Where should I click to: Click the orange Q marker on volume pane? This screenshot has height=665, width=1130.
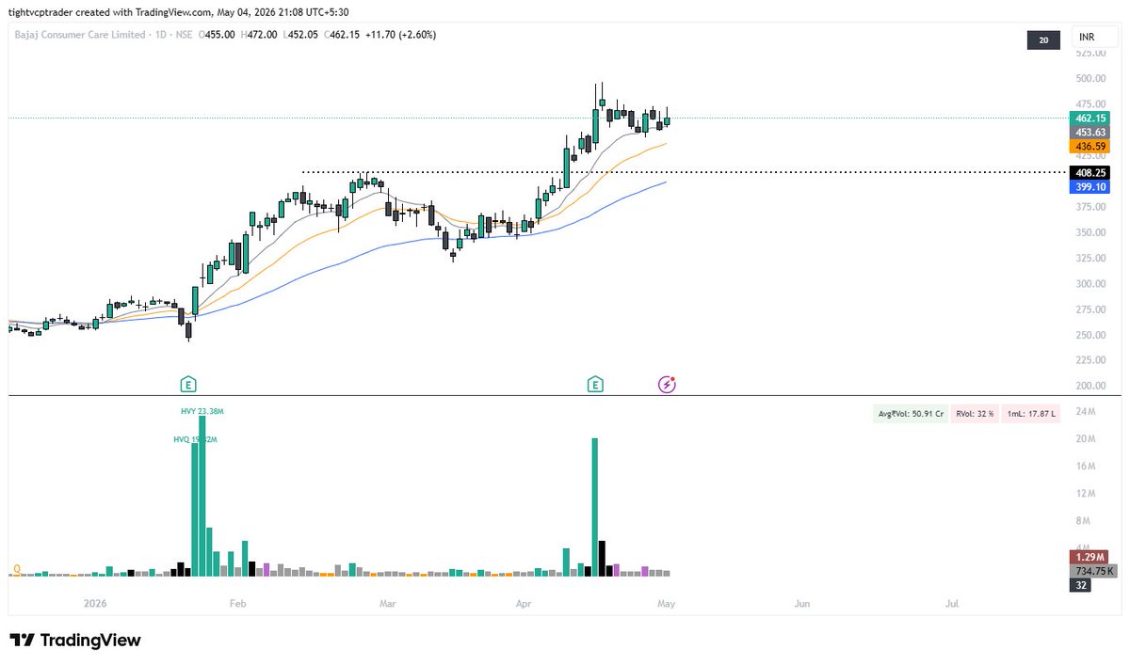coord(17,569)
